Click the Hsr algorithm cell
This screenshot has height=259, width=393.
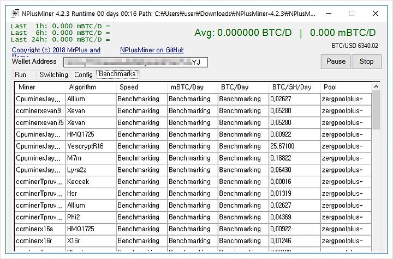[x=91, y=194]
